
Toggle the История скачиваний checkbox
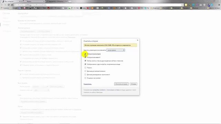[85, 57]
